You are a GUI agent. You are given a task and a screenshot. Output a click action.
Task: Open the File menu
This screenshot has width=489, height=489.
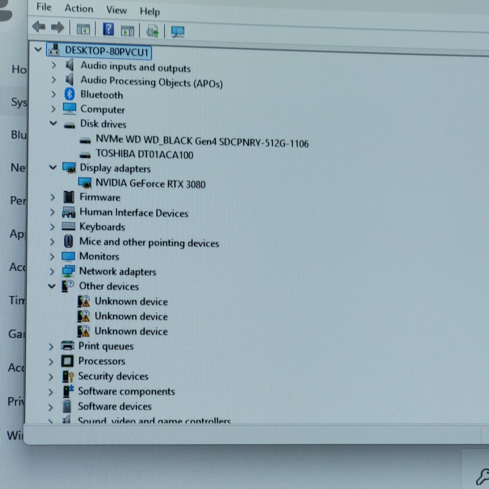point(44,7)
